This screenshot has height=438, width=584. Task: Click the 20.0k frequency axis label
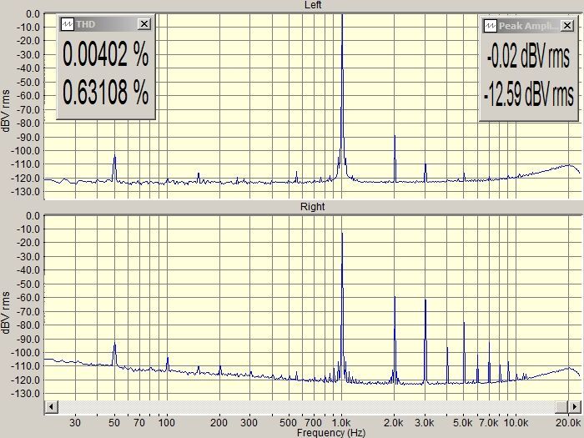click(568, 423)
